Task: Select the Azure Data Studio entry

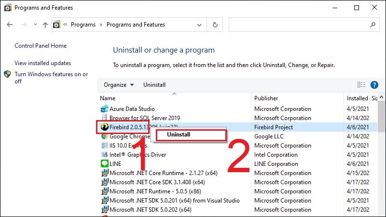Action: 132,109
